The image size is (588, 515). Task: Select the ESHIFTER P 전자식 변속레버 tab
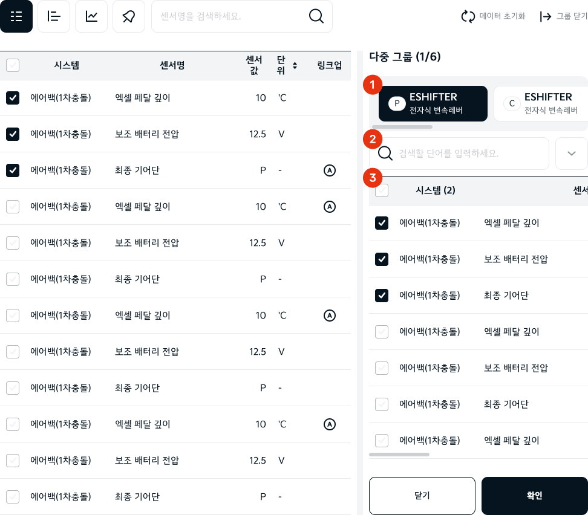pyautogui.click(x=433, y=103)
